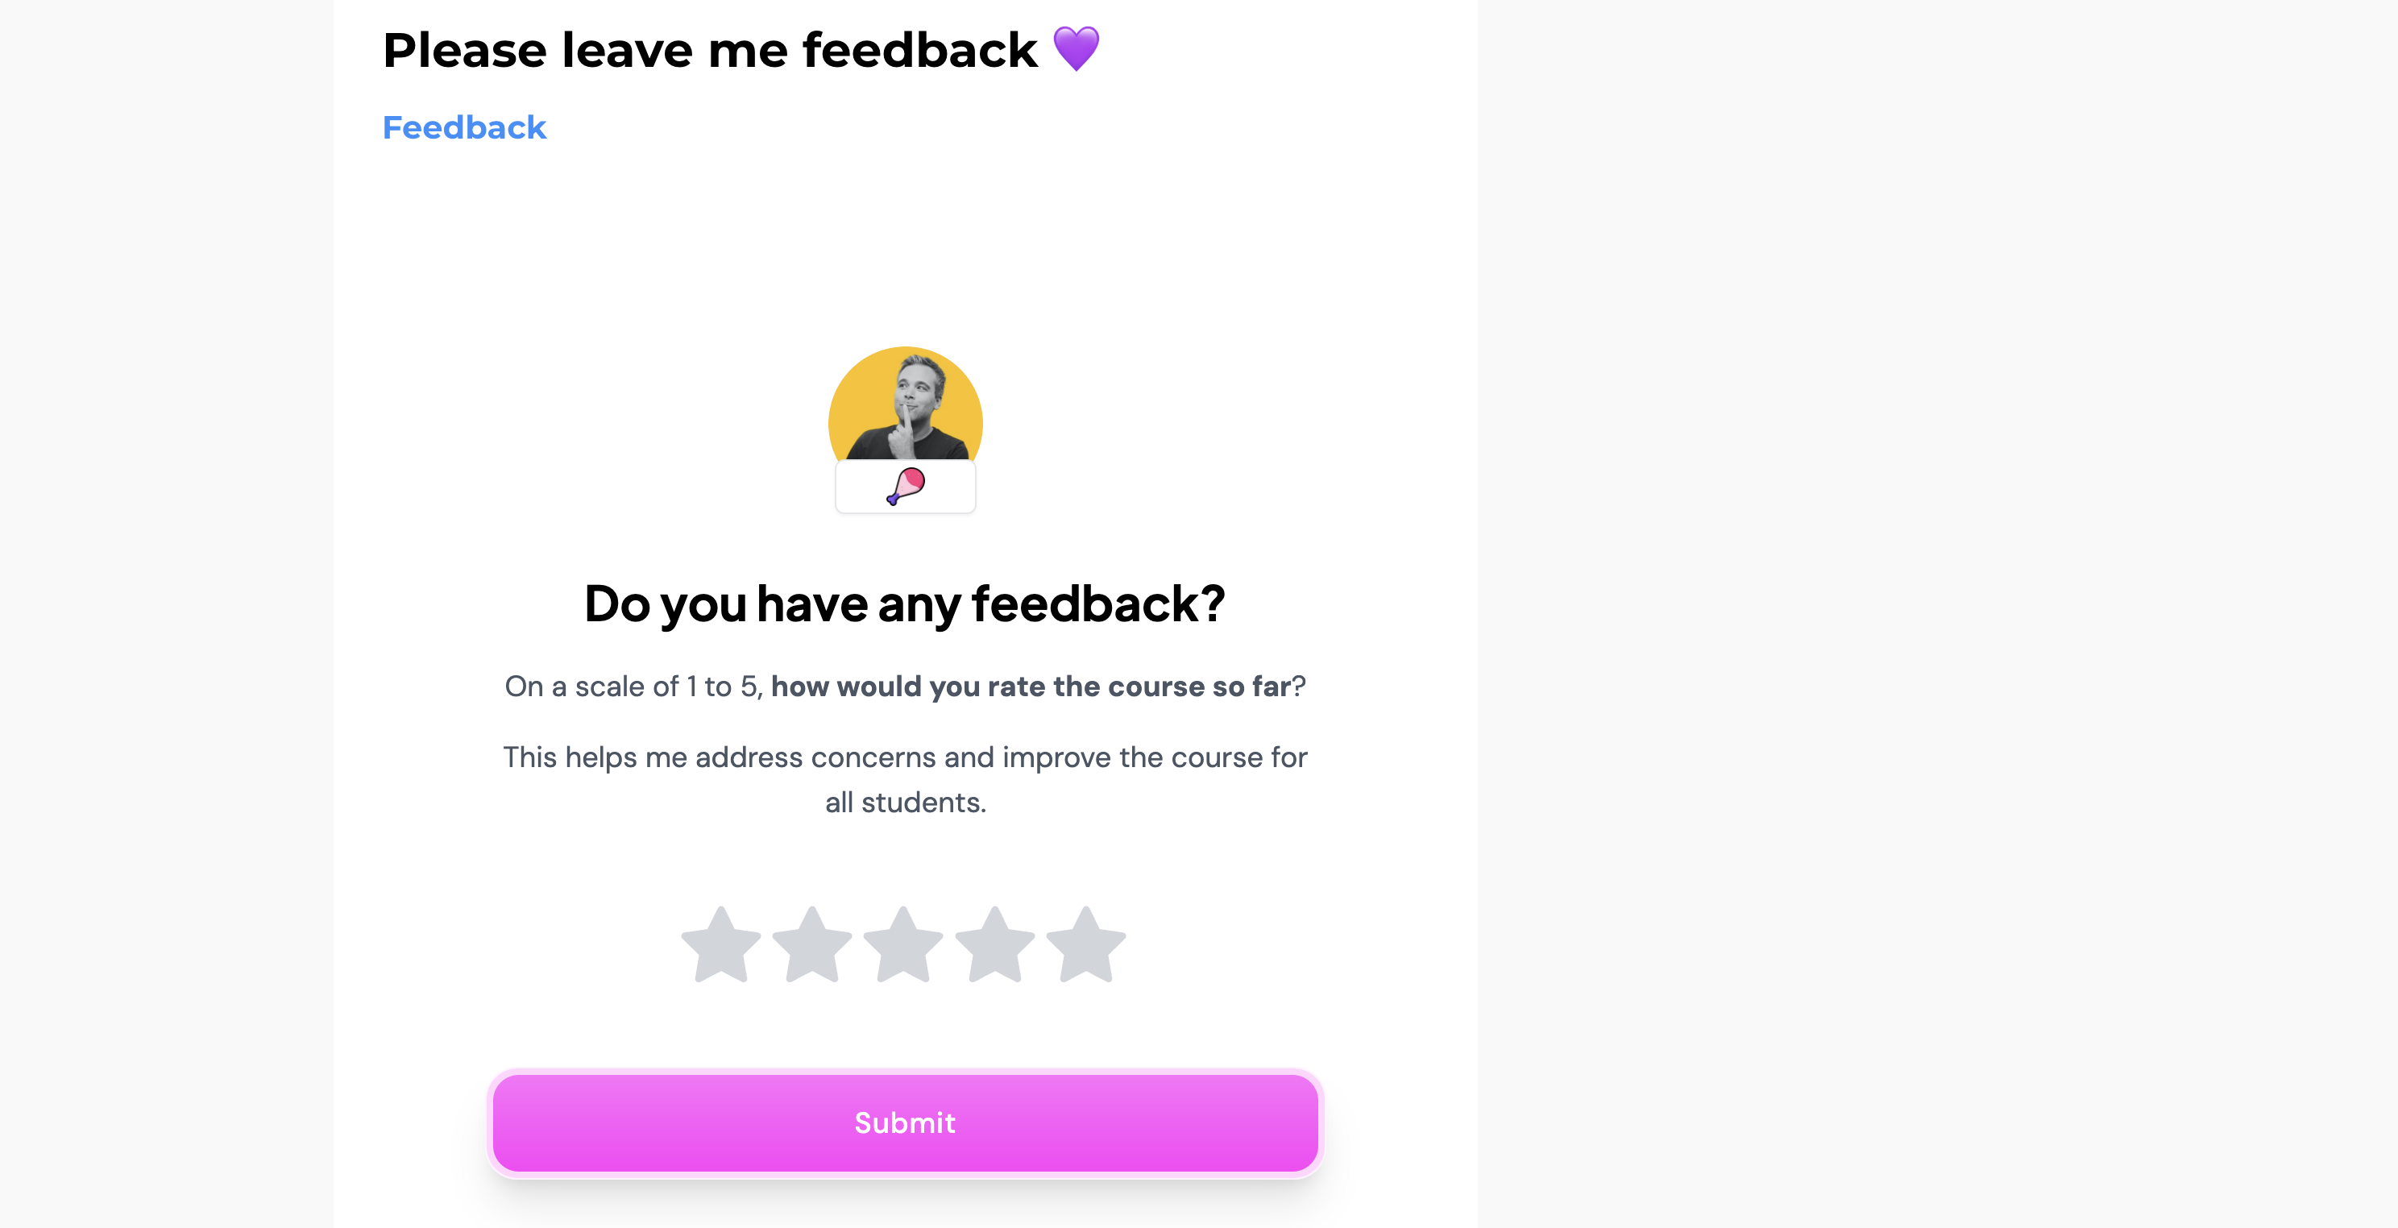Viewport: 2398px width, 1228px height.
Task: Click blank space below the Feedback link
Action: (906, 242)
